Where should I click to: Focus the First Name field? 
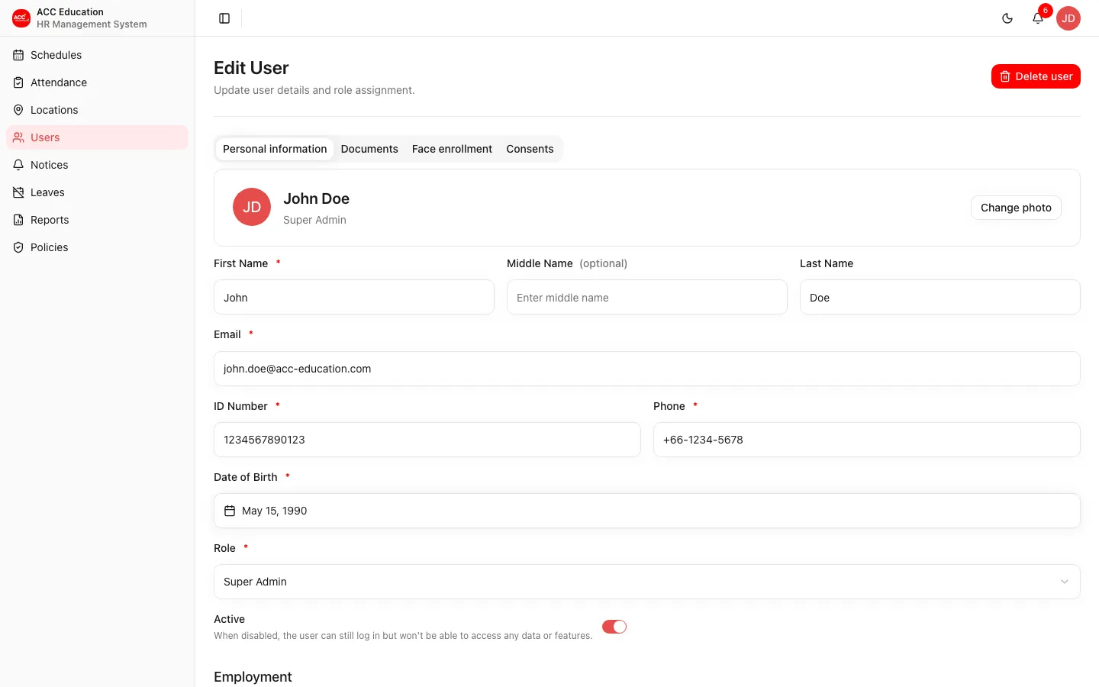tap(354, 297)
